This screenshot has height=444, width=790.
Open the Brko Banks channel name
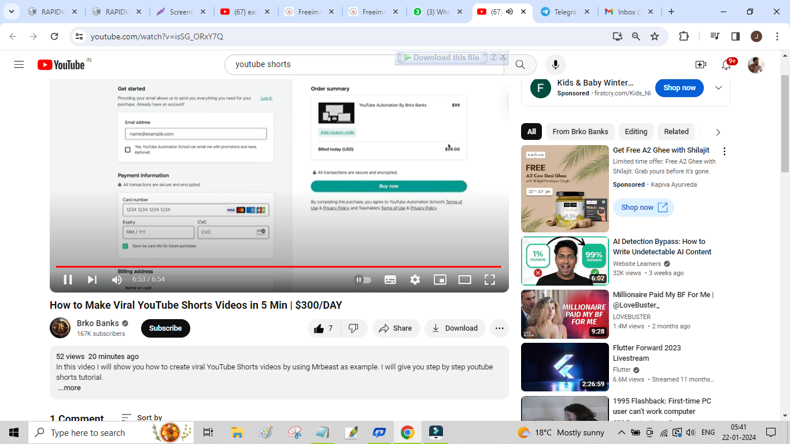[x=98, y=323]
